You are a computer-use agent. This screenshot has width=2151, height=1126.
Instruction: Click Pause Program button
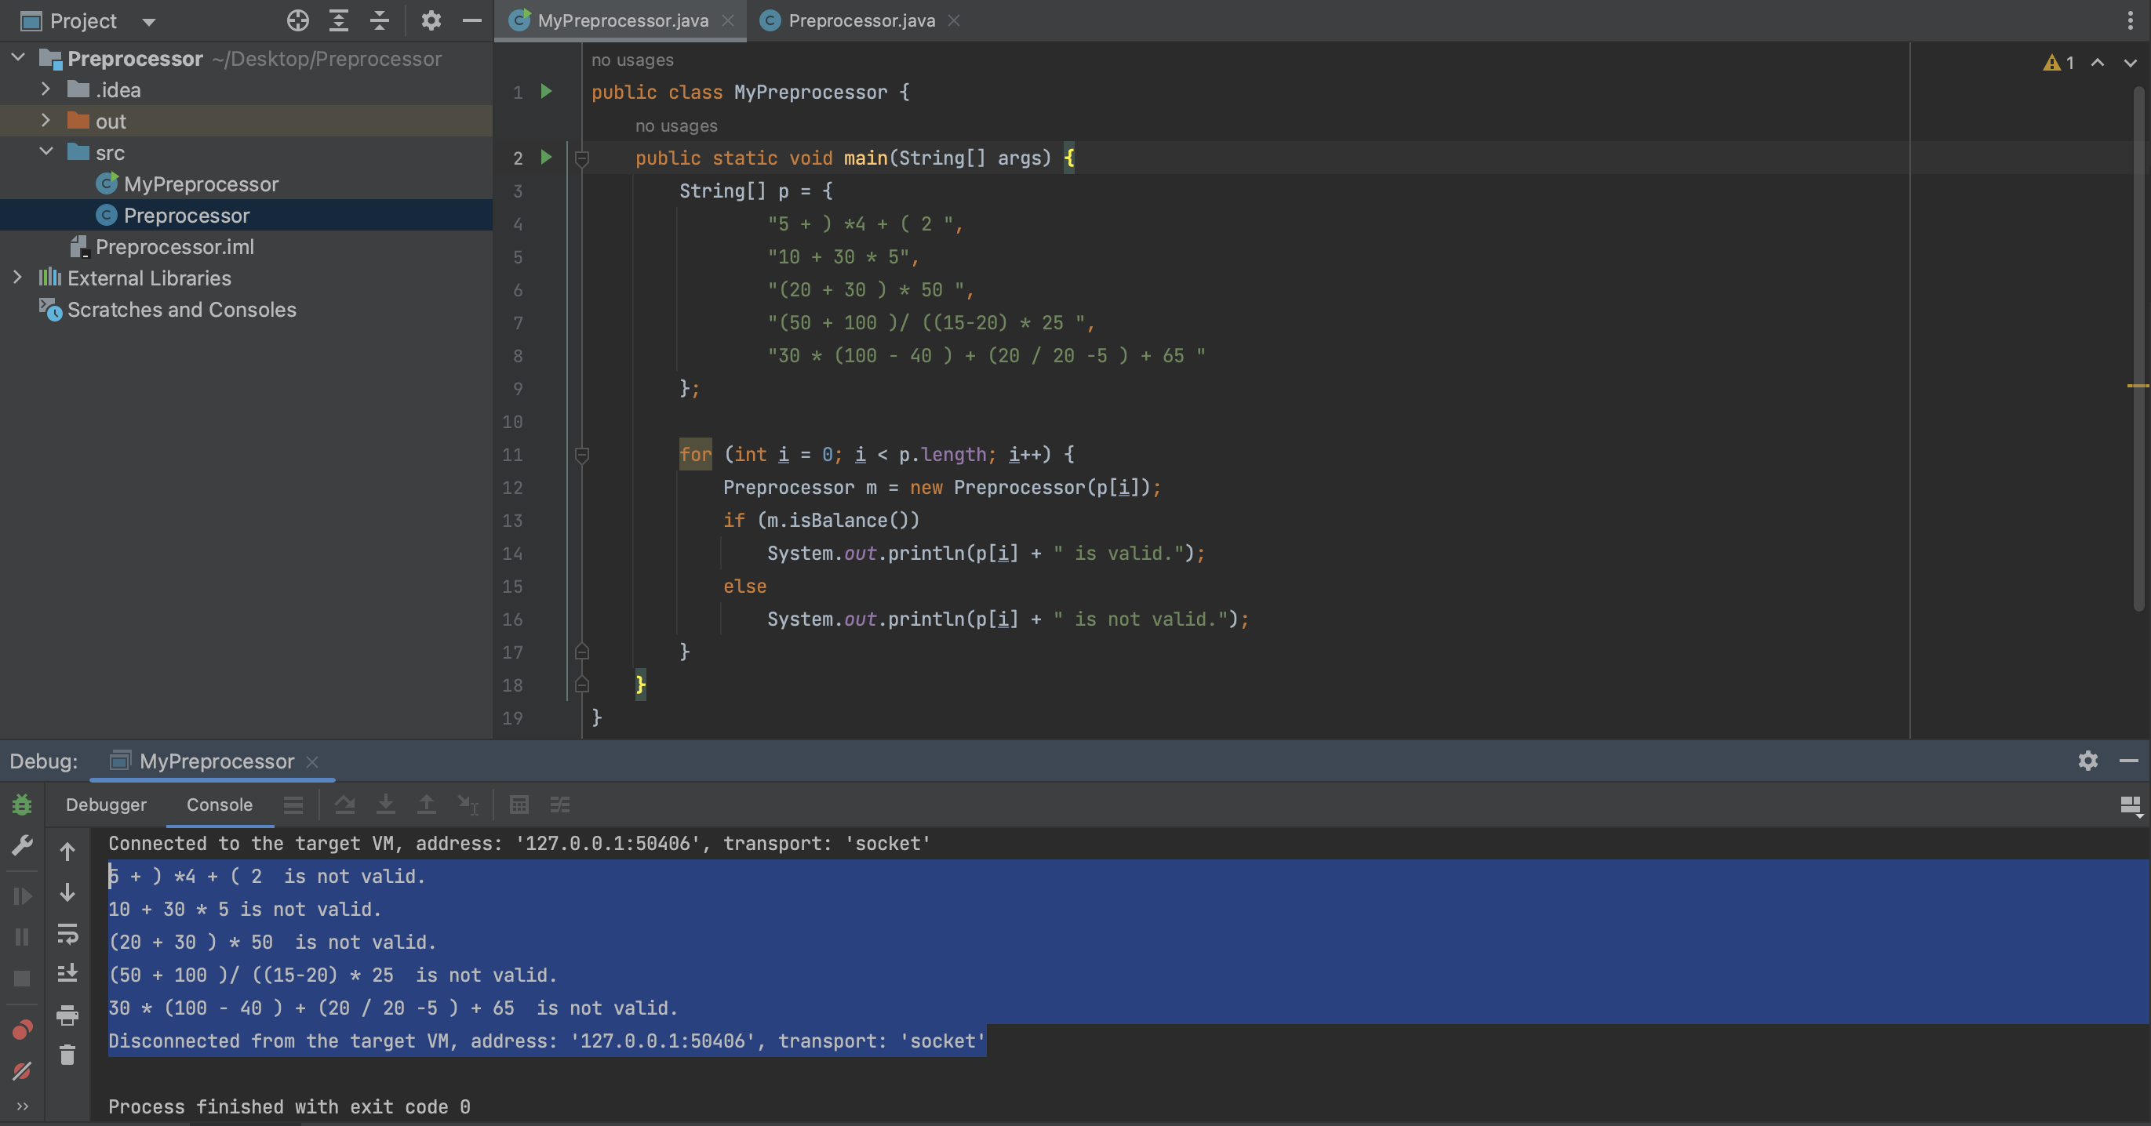[22, 936]
